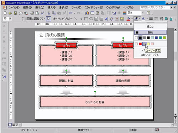This screenshot has height=133, width=178.
Task: Click the Undo arrow icon
Action: (70, 13)
